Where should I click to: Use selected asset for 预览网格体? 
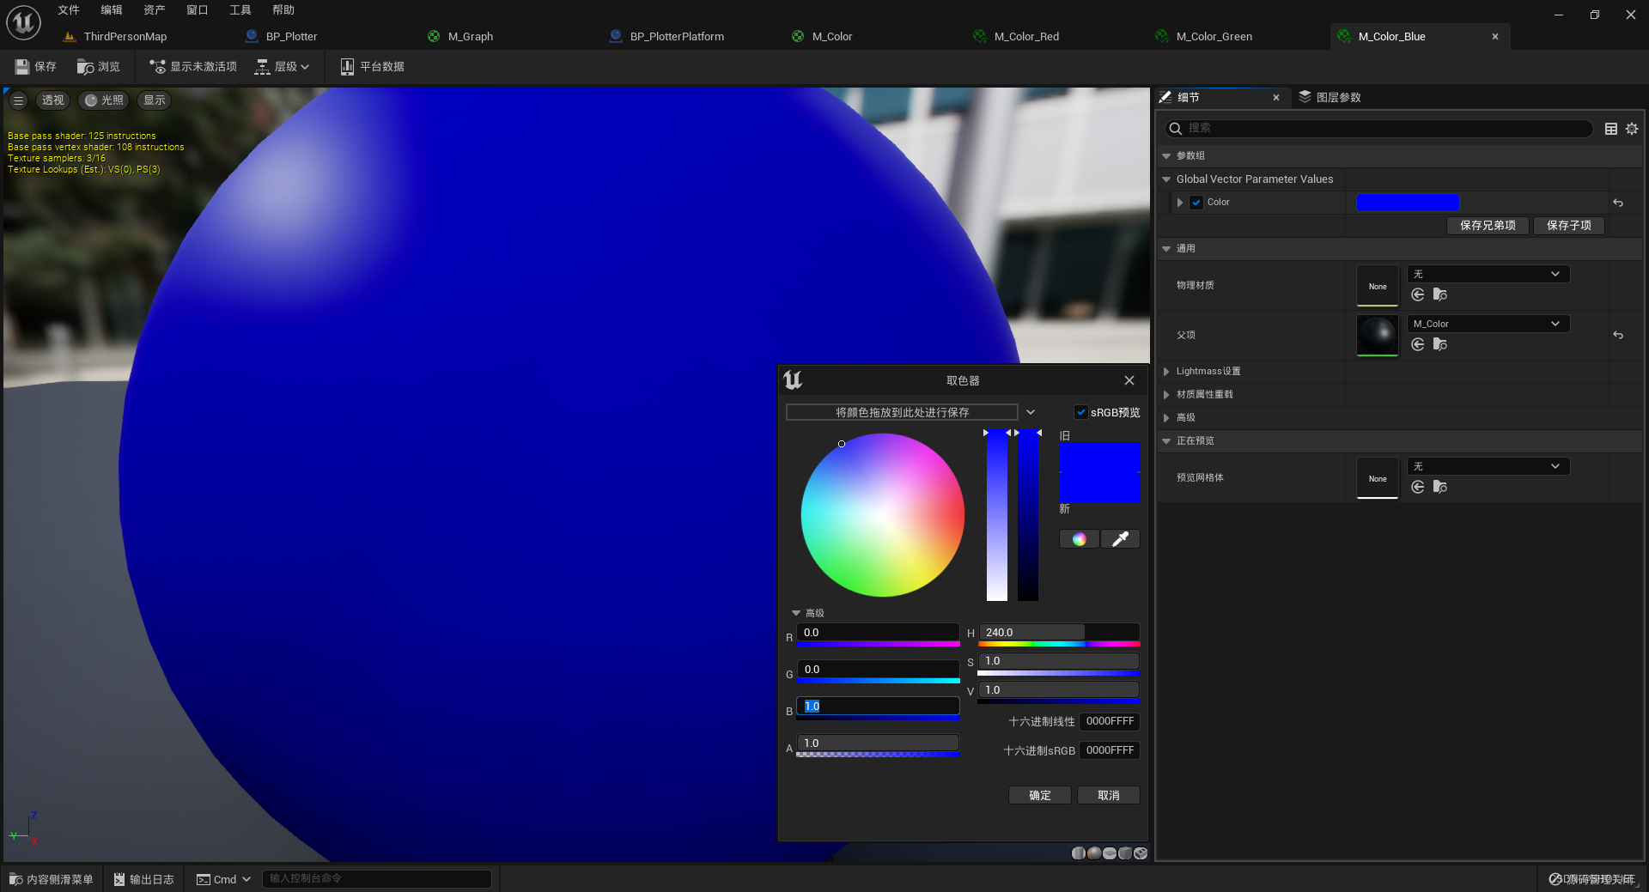1418,487
